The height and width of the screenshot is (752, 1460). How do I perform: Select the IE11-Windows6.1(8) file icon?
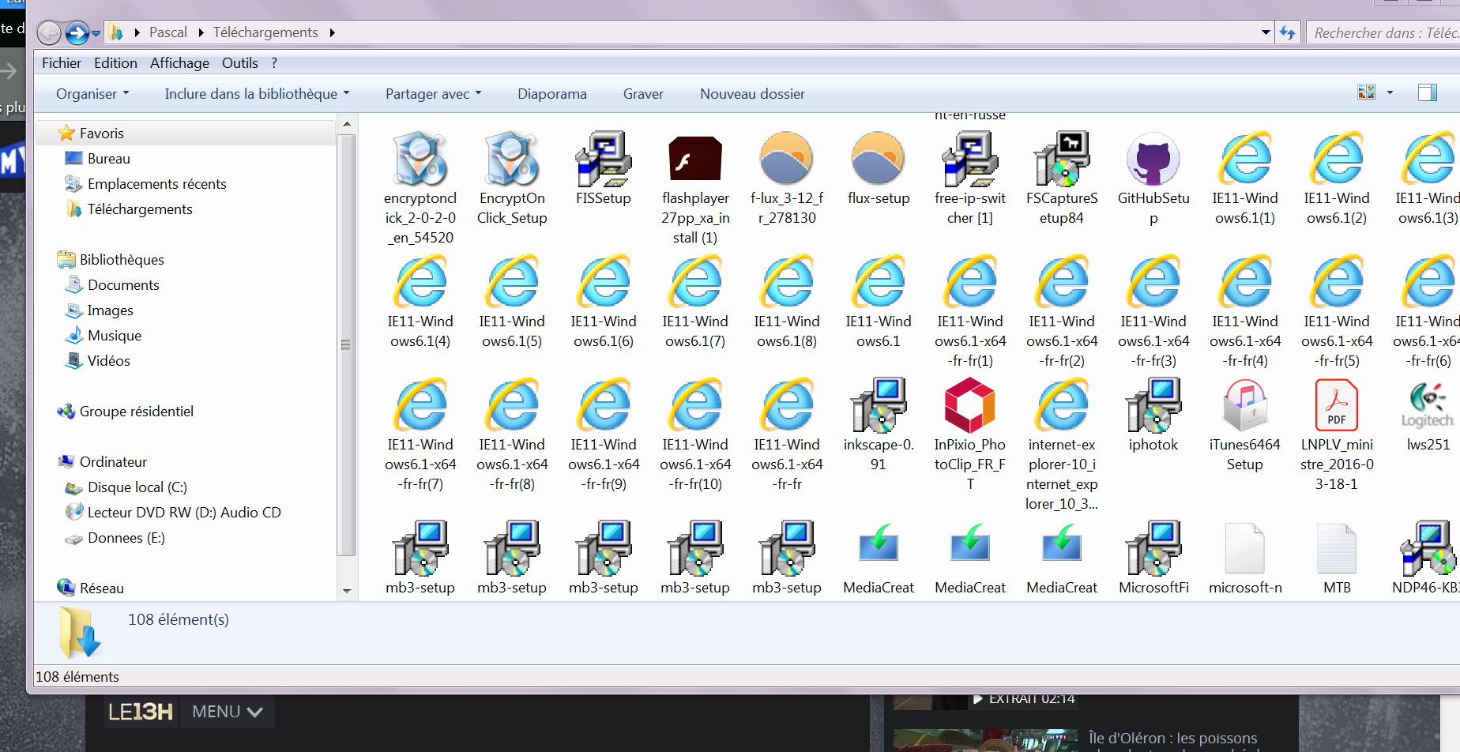(787, 282)
